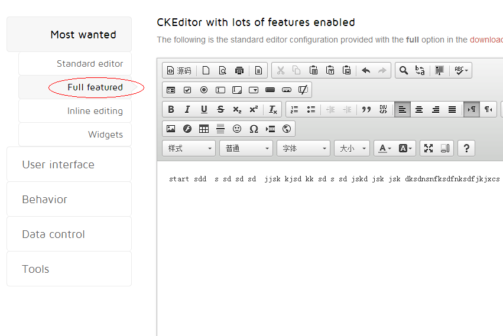
Task: Click inside the editor text area
Action: click(x=330, y=249)
